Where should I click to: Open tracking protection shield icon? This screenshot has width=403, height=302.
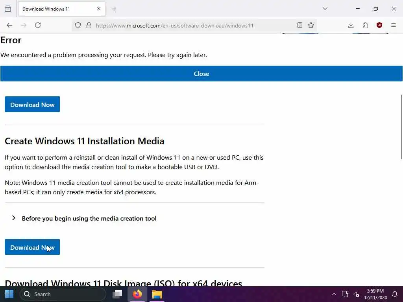coord(78,25)
